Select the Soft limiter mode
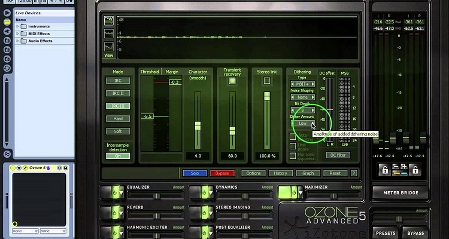449x239 pixels. (118, 131)
